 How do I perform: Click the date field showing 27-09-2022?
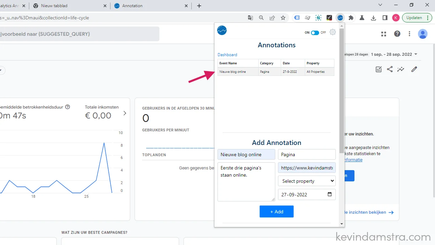(x=307, y=195)
